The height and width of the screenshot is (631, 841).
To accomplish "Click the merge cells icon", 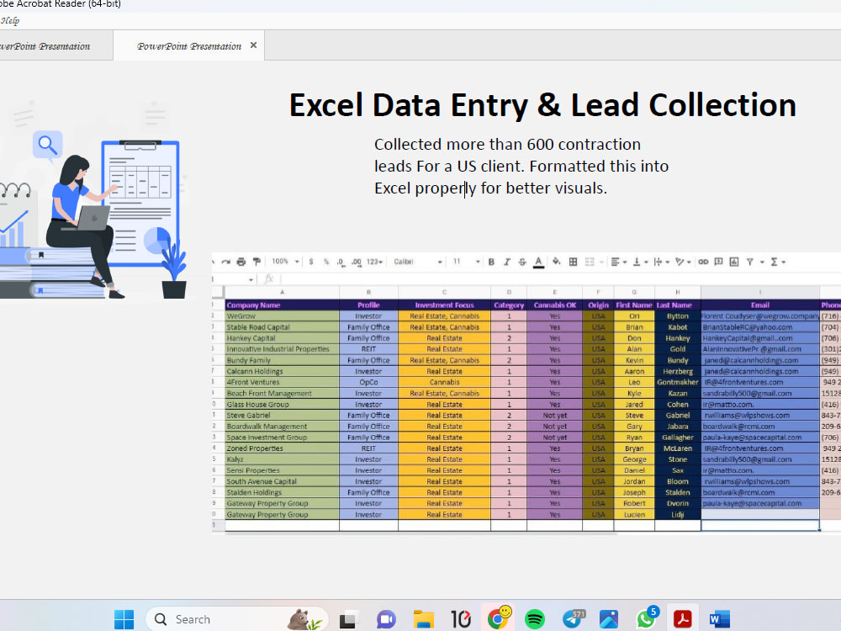I will coord(590,262).
